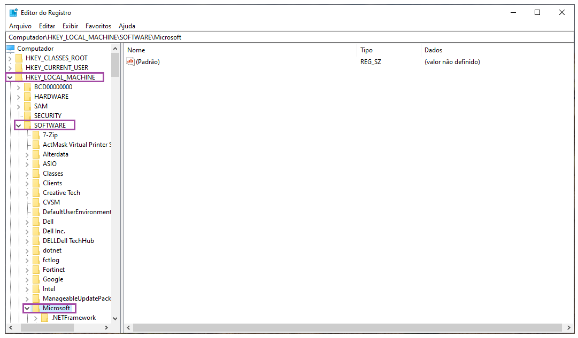Viewport: 578px width, 338px height.
Task: Click the Classes folder icon
Action: tap(36, 173)
